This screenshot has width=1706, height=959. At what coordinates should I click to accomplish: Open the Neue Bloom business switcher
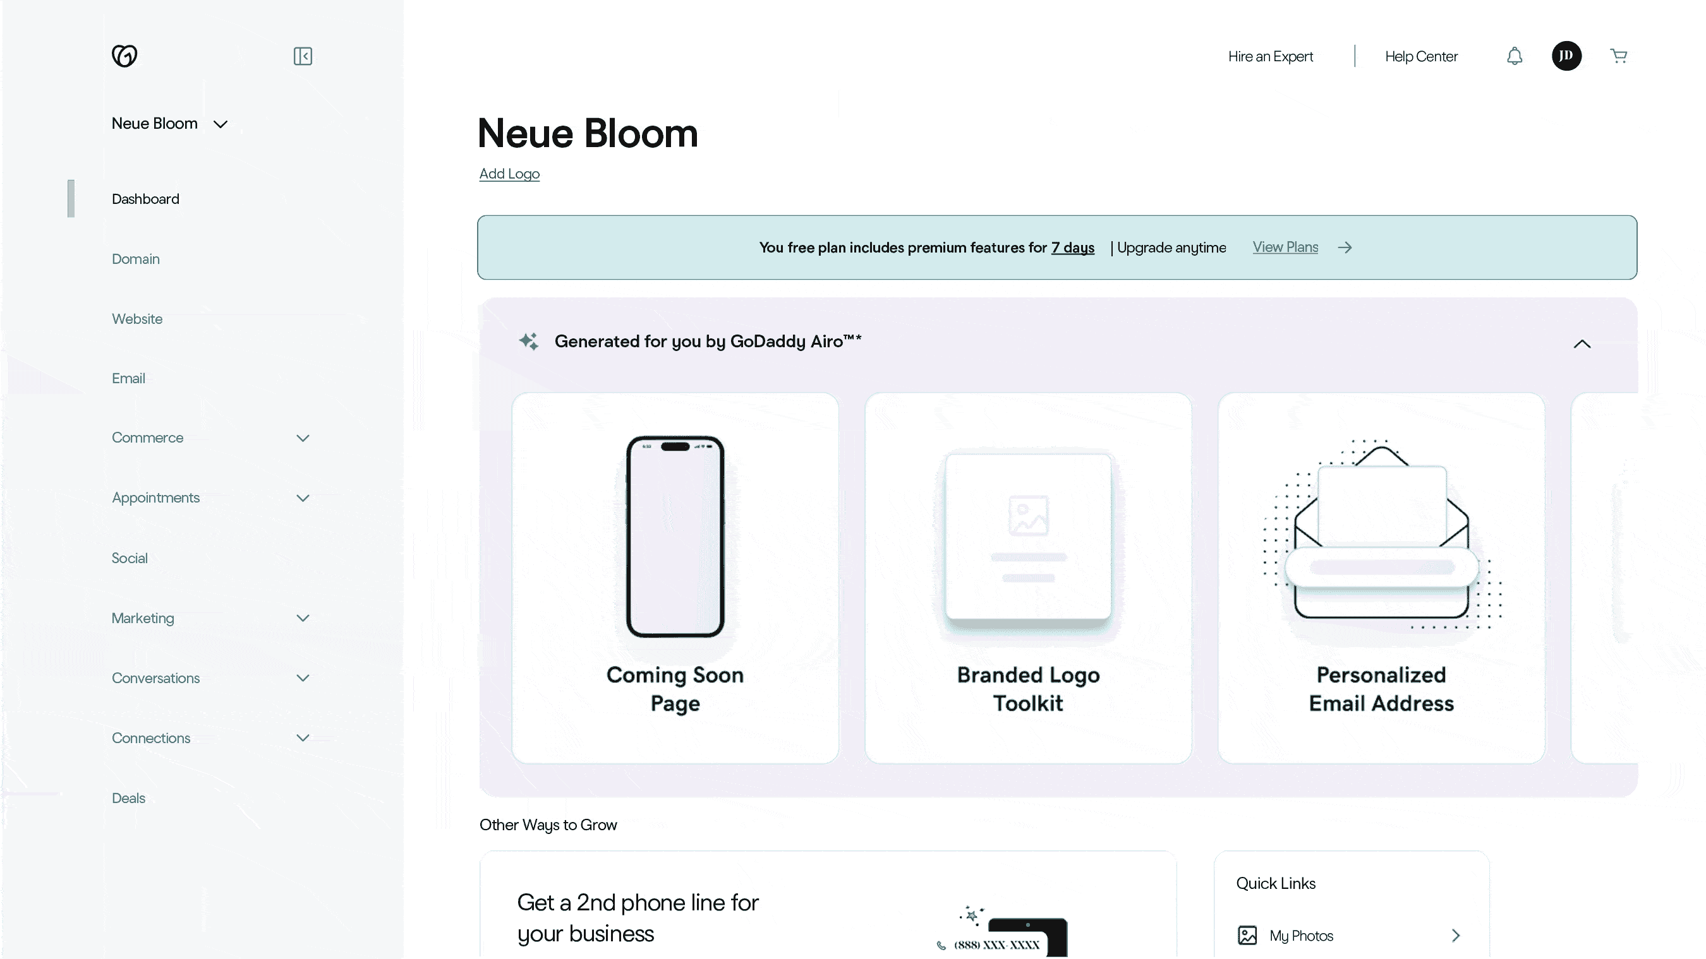click(169, 124)
